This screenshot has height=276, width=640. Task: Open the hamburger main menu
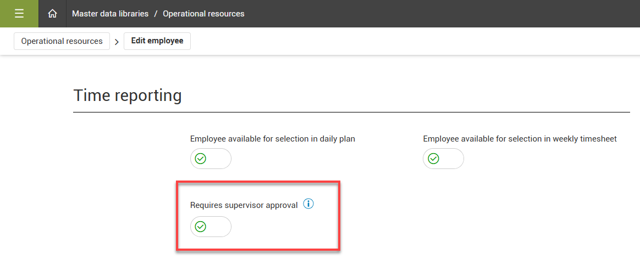tap(19, 14)
